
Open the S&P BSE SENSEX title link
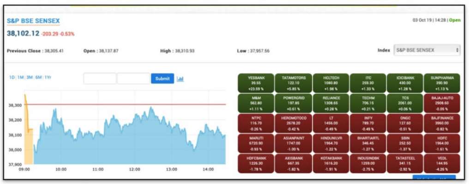coord(33,21)
